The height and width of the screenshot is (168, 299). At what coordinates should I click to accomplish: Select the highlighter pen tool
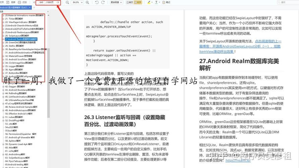tap(149, 2)
